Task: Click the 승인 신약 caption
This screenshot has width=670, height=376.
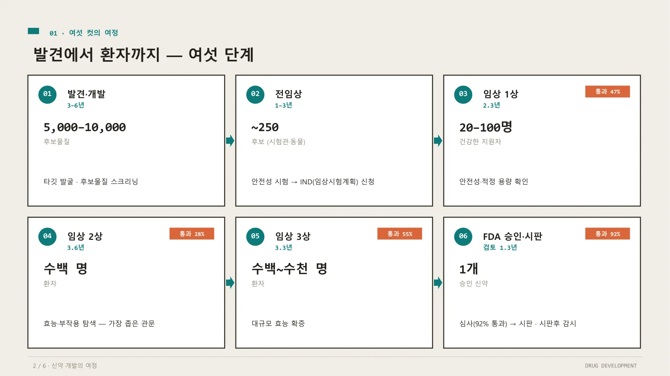Action: coord(474,283)
